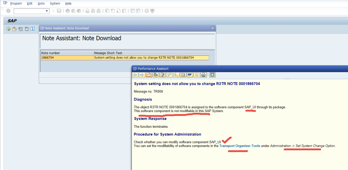Click the First Page icon
Viewport: 348px width, 170px height.
(107, 11)
